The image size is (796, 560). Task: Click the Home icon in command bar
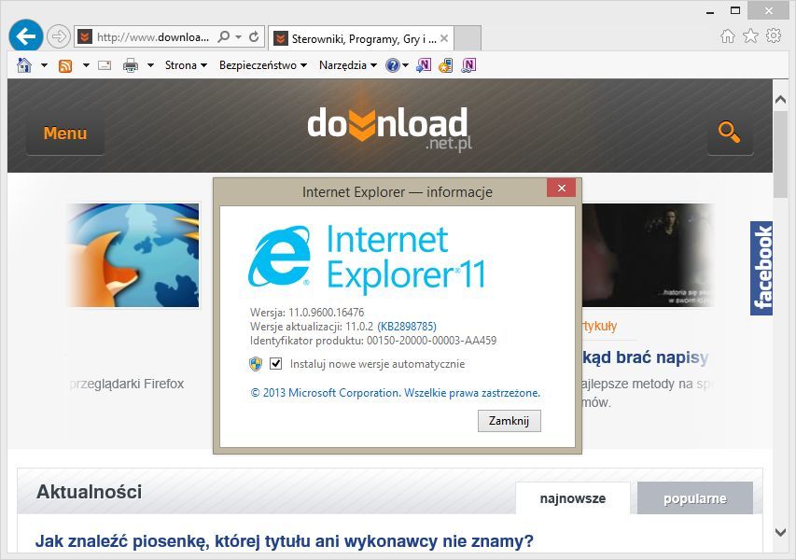[x=24, y=65]
